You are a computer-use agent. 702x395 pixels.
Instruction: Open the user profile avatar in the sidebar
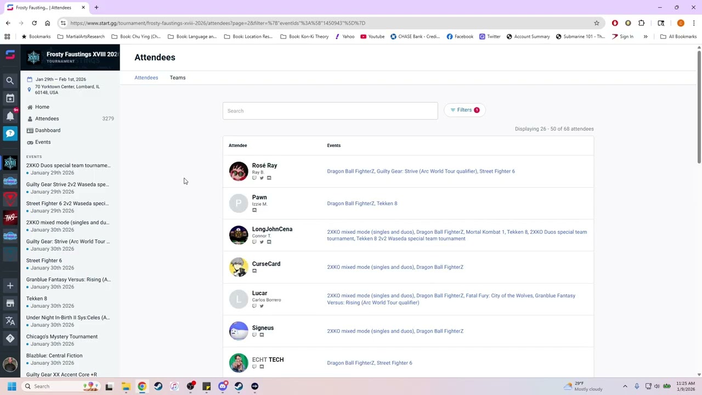pyautogui.click(x=10, y=364)
